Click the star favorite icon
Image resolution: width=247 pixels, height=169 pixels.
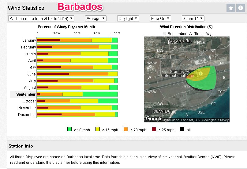(230, 8)
